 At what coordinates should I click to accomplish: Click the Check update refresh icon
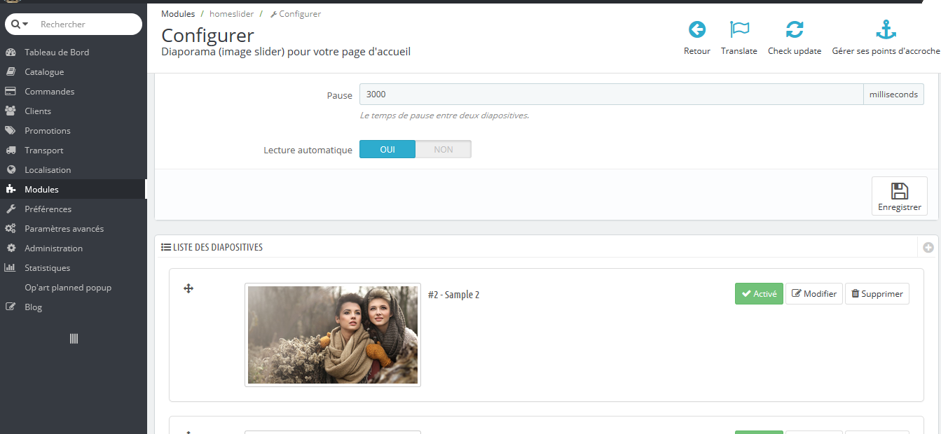click(795, 29)
